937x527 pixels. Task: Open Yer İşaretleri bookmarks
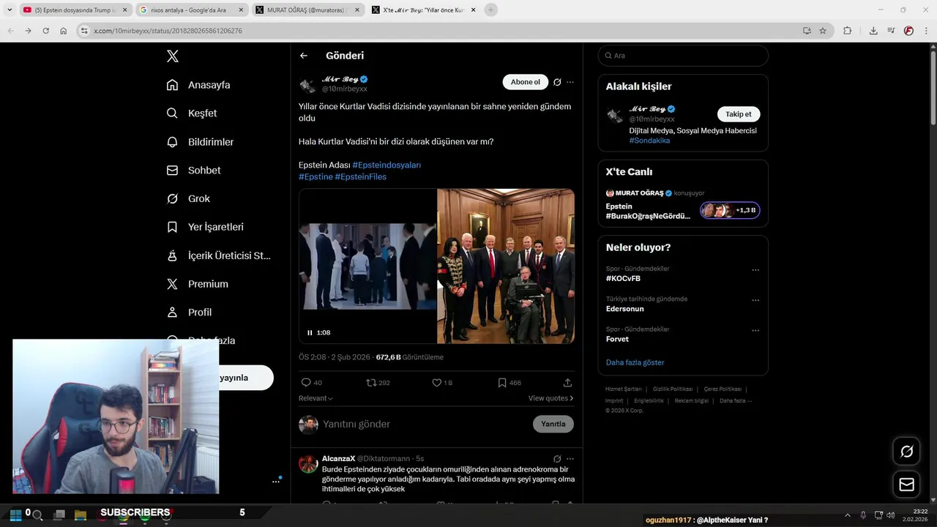(205, 227)
